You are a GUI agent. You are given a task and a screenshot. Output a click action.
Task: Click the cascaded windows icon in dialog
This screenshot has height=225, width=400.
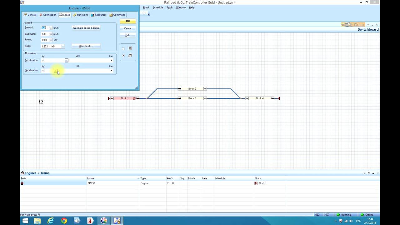click(130, 56)
